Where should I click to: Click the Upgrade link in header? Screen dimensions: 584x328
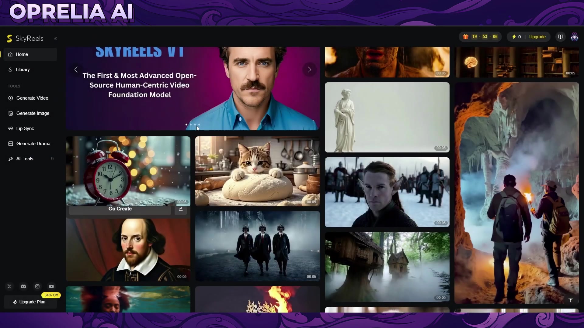coord(537,37)
